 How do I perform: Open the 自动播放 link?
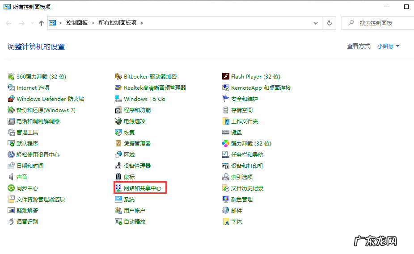click(135, 221)
